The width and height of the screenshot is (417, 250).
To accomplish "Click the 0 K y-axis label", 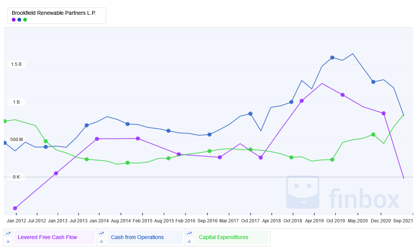I will 16,177.
